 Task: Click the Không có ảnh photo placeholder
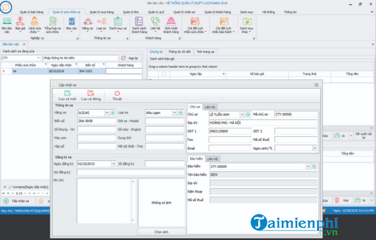pos(161,202)
